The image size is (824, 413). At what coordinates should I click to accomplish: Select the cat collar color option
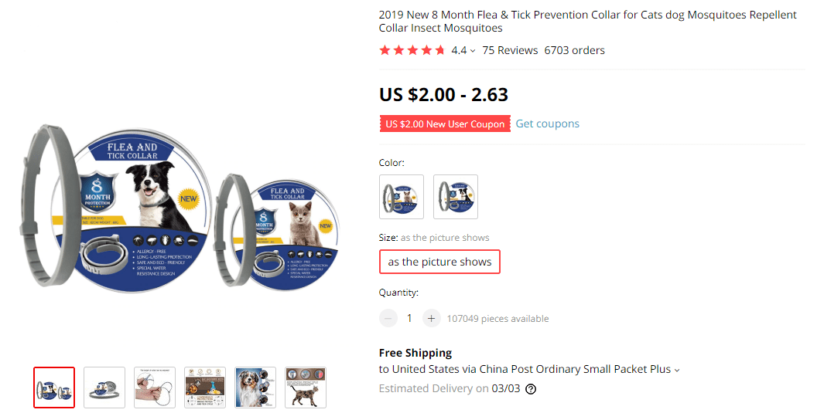pos(402,197)
